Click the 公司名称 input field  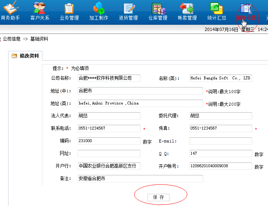(109, 78)
